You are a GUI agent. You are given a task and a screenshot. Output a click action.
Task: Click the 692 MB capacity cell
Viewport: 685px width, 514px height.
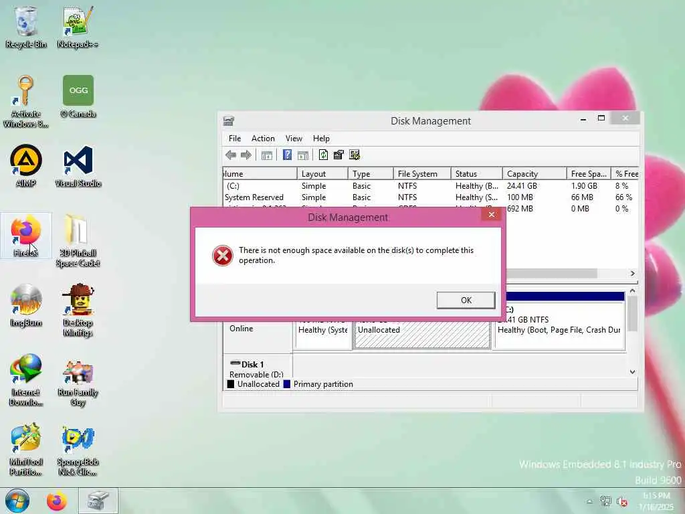[520, 209]
